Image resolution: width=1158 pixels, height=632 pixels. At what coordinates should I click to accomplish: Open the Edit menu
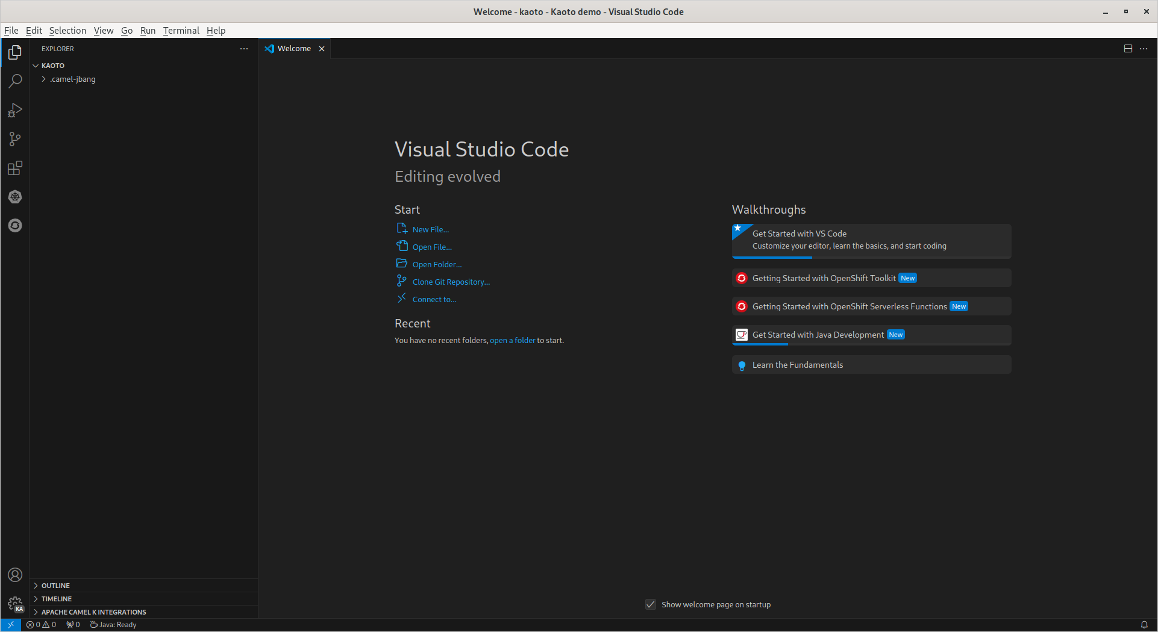click(34, 31)
